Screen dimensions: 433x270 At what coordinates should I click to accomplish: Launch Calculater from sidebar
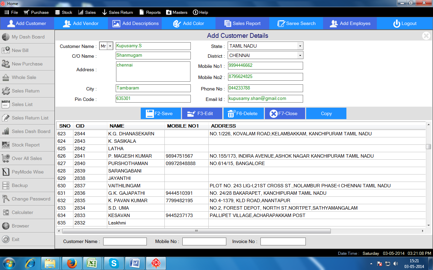[x=22, y=212]
